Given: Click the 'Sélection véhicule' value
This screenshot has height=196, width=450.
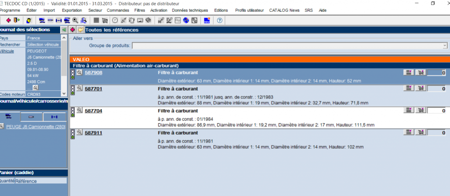Looking at the screenshot, I should coord(43,45).
